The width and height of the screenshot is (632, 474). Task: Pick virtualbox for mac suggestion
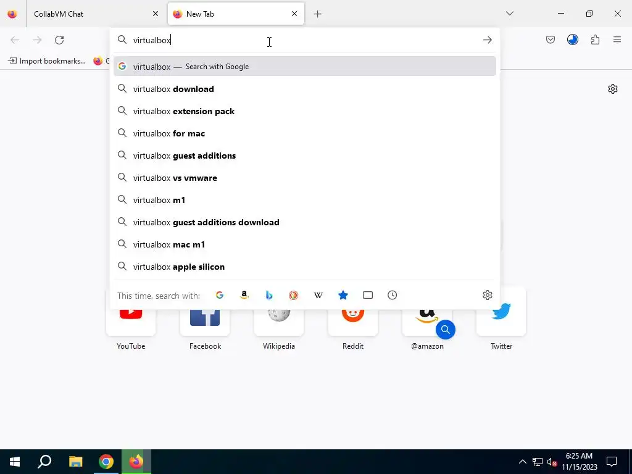[304, 133]
